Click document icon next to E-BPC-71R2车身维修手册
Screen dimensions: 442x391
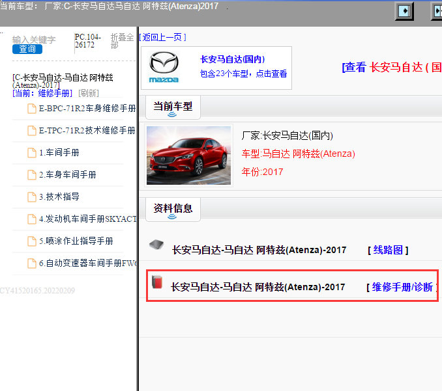[x=31, y=109]
